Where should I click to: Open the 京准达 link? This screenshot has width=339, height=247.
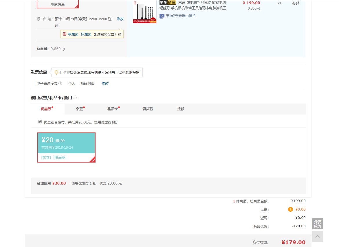pos(73,34)
